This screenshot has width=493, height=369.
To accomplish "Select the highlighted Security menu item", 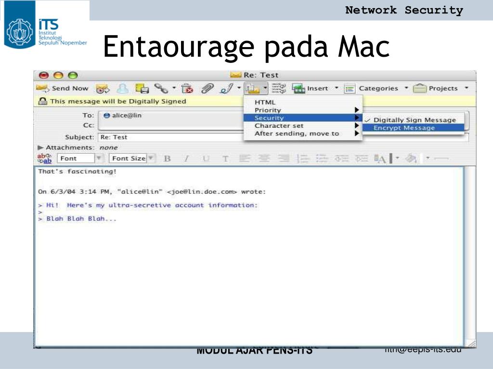I will pyautogui.click(x=303, y=118).
